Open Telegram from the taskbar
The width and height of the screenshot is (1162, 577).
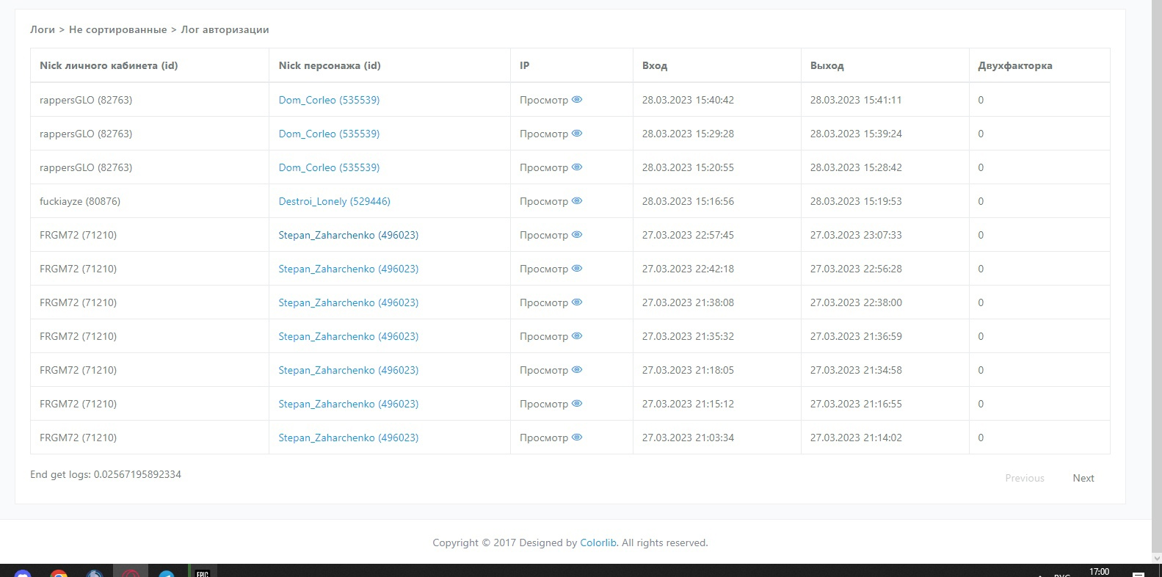click(x=167, y=573)
